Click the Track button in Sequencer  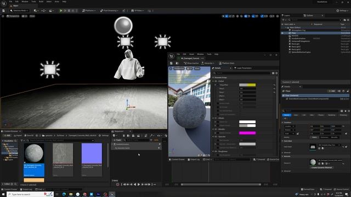click(117, 140)
